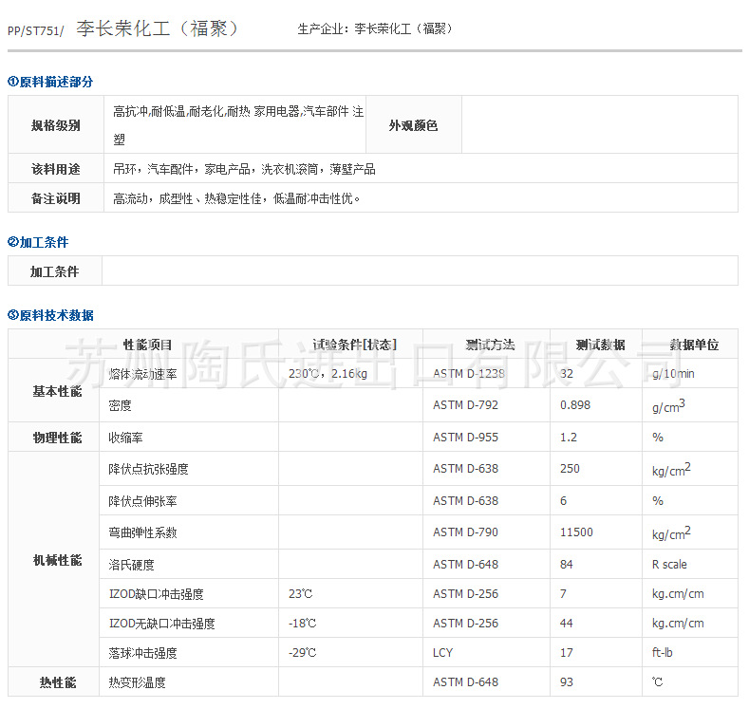Screen dimensions: 749x709
Task: Click the value 7 in notched impact row
Action: (x=563, y=594)
